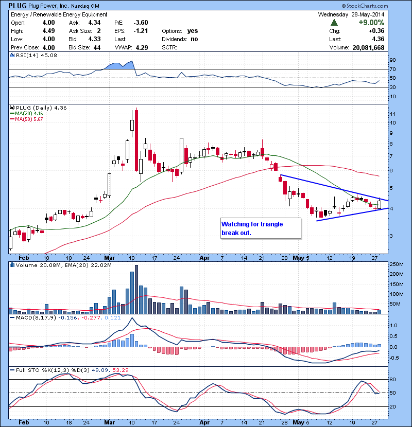Click the RSI indicator icon beside RSI(14)
The width and height of the screenshot is (412, 427).
click(x=12, y=55)
